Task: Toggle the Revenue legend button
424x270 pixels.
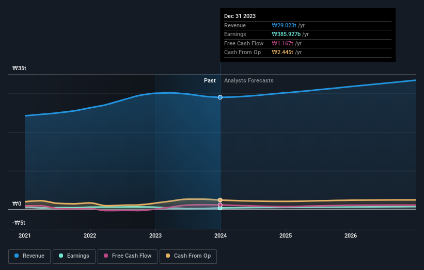Action: click(29, 256)
